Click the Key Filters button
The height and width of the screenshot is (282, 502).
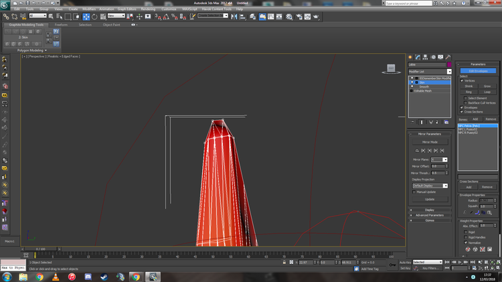click(x=430, y=268)
